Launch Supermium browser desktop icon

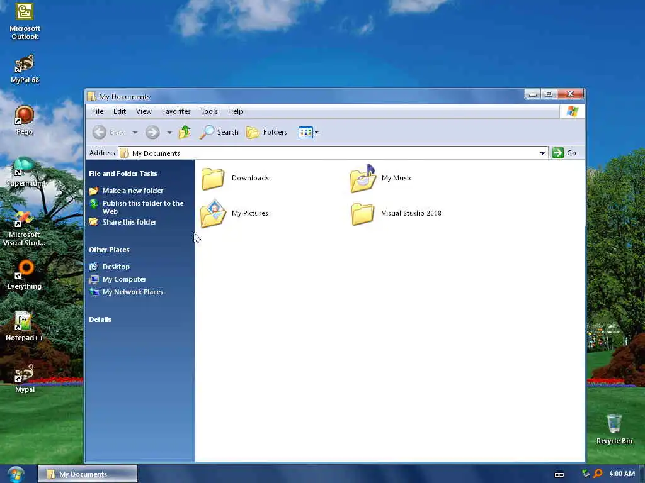pyautogui.click(x=25, y=172)
